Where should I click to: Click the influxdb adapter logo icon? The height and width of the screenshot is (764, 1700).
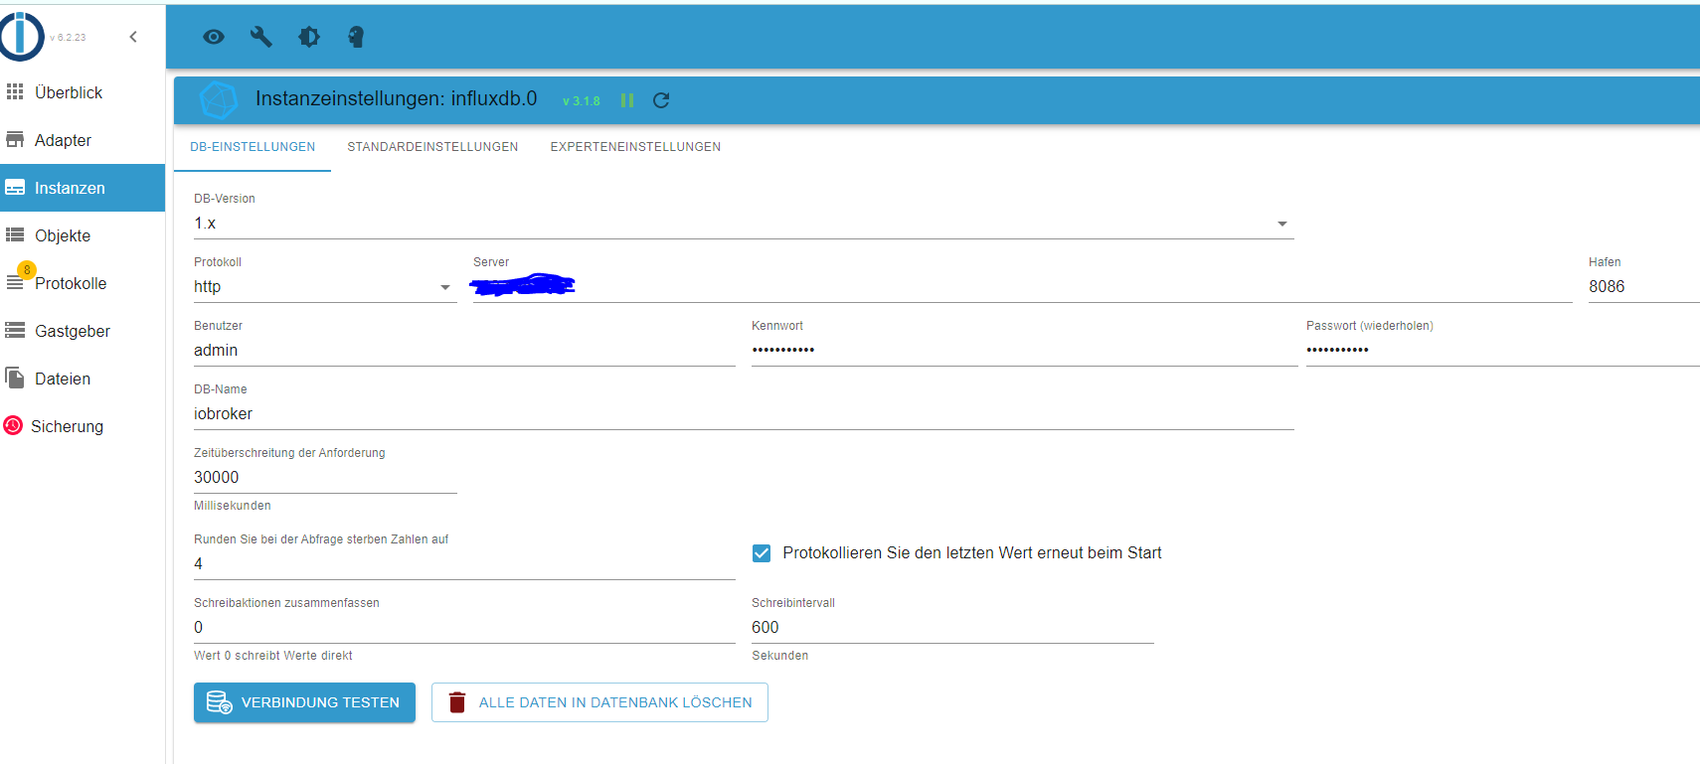[219, 100]
